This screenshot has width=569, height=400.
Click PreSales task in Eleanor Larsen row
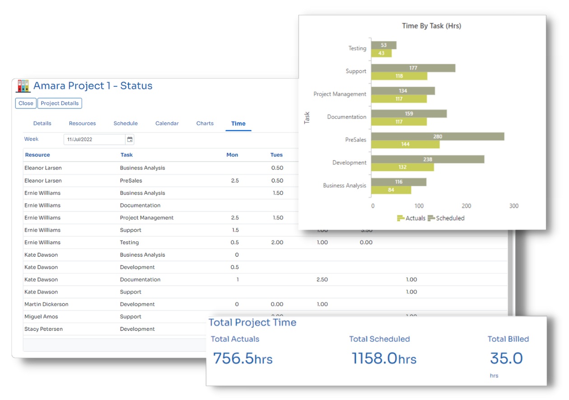pos(131,180)
